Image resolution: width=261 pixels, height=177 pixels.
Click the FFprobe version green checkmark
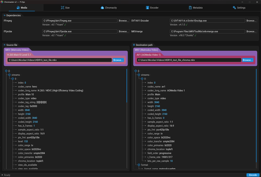tap(65, 35)
